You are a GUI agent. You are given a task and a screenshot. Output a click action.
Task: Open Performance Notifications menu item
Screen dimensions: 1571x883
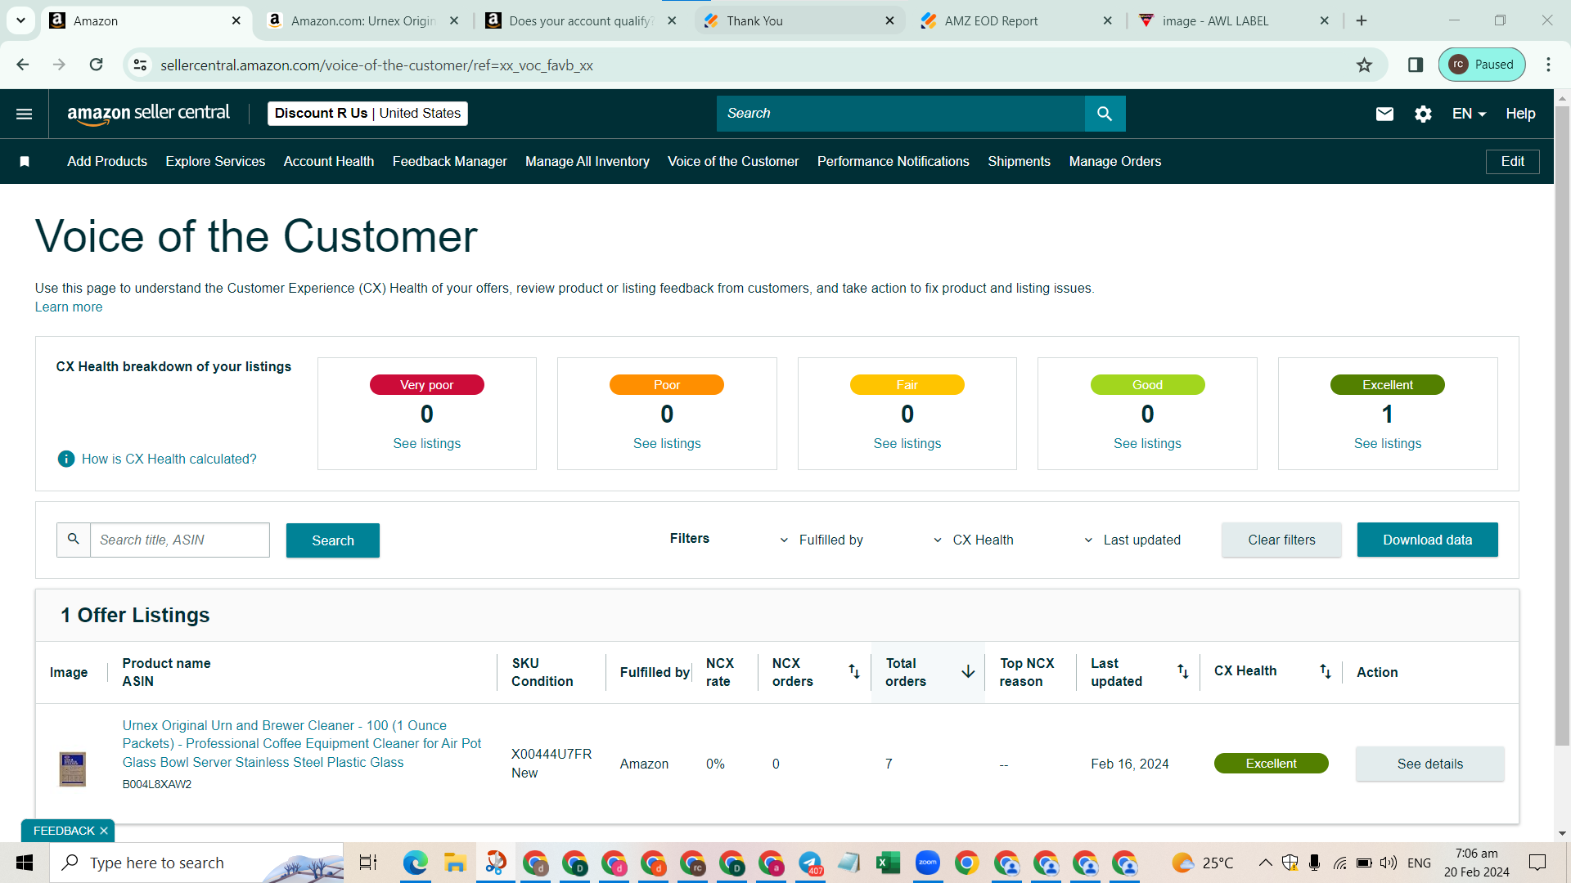(893, 162)
